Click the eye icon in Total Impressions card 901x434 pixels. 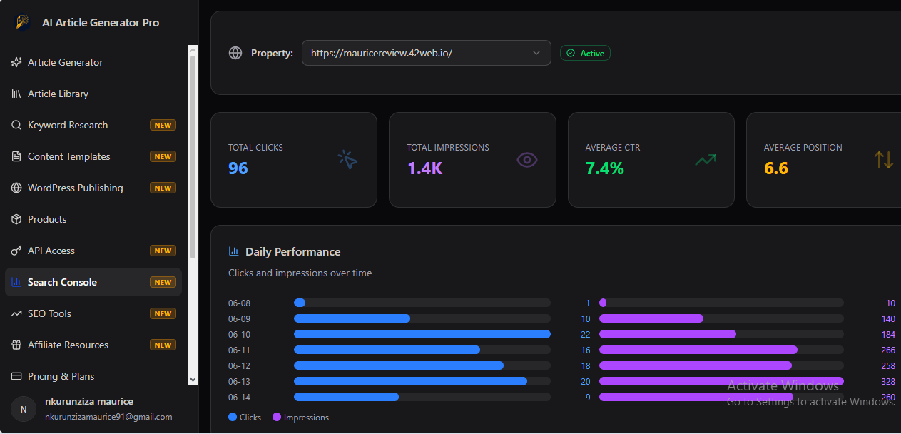[x=526, y=160]
